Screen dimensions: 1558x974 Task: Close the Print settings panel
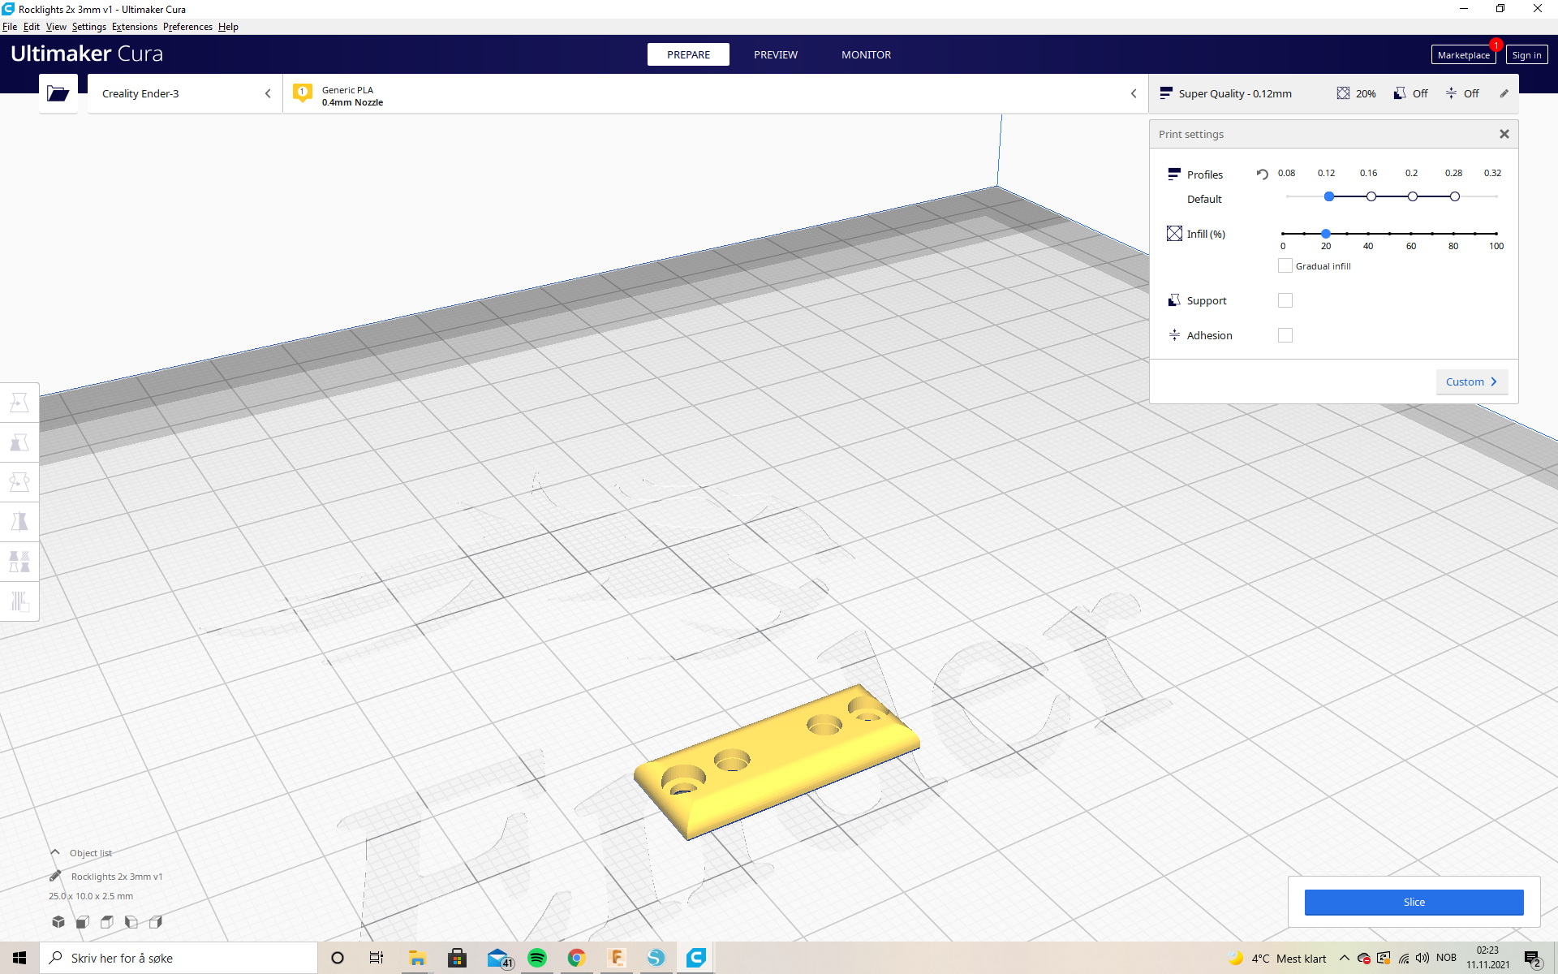coord(1504,134)
